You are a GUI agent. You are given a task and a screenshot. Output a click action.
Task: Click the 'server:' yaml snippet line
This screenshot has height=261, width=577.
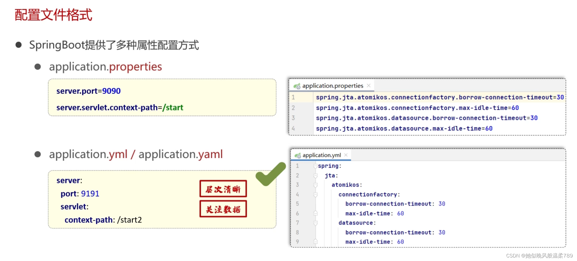pyautogui.click(x=69, y=181)
